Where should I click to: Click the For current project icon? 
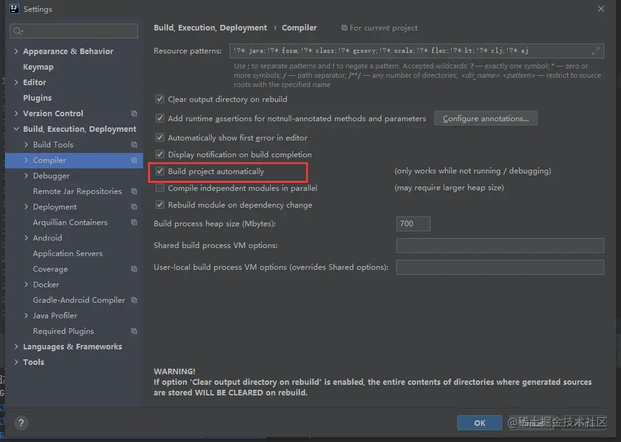pos(344,28)
